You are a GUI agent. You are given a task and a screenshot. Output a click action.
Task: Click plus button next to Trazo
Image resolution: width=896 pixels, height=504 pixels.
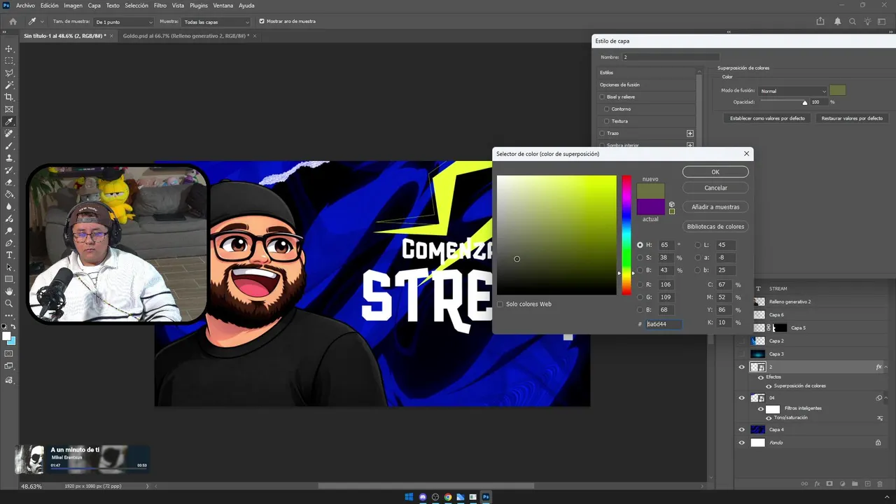tap(690, 133)
